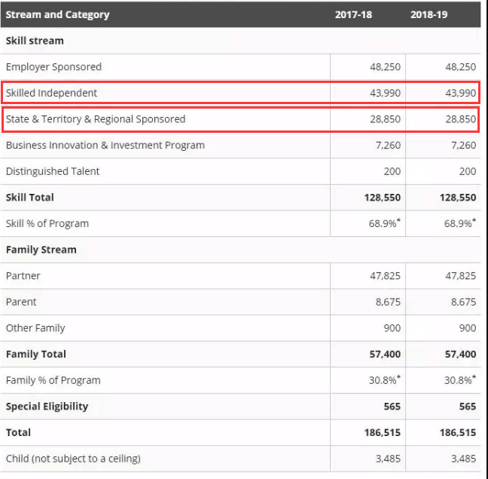Viewport: 488px width, 479px height.
Task: Select the Partner value in the 2017-18 column
Action: [385, 276]
